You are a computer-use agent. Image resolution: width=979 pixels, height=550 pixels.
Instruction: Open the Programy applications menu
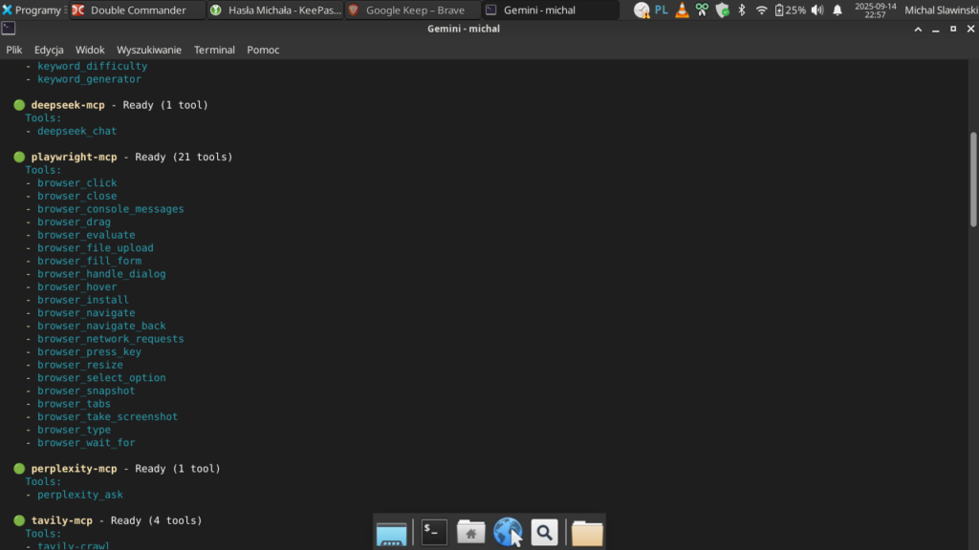pos(32,11)
